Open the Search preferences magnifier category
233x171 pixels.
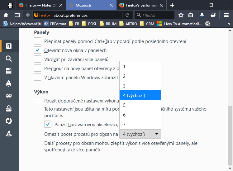click(x=9, y=59)
